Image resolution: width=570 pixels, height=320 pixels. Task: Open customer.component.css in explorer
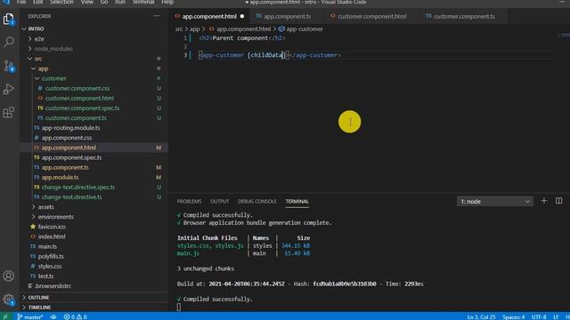click(x=77, y=88)
